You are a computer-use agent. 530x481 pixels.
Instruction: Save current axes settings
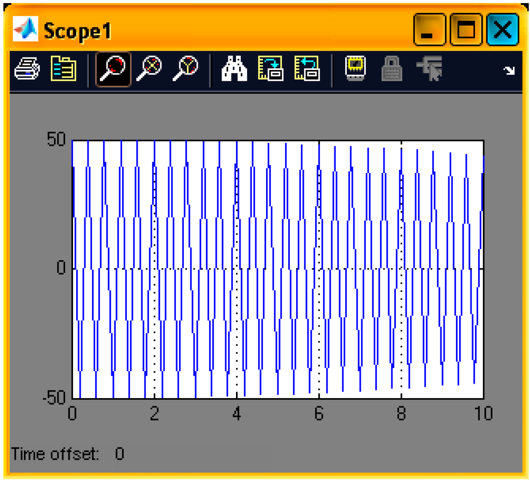click(x=271, y=69)
